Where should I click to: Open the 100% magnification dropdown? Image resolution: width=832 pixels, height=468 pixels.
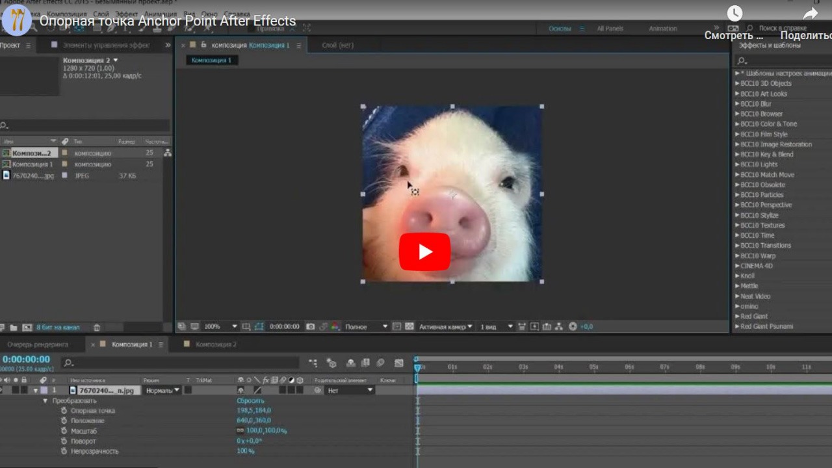click(x=220, y=326)
